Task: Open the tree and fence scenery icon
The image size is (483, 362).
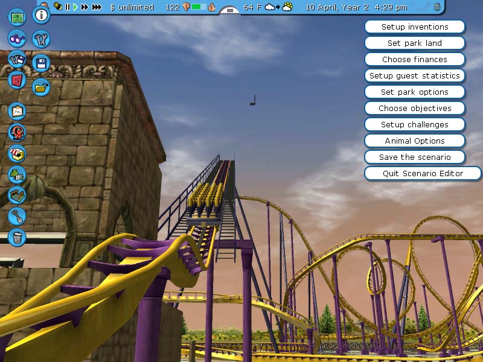Action: [x=17, y=174]
